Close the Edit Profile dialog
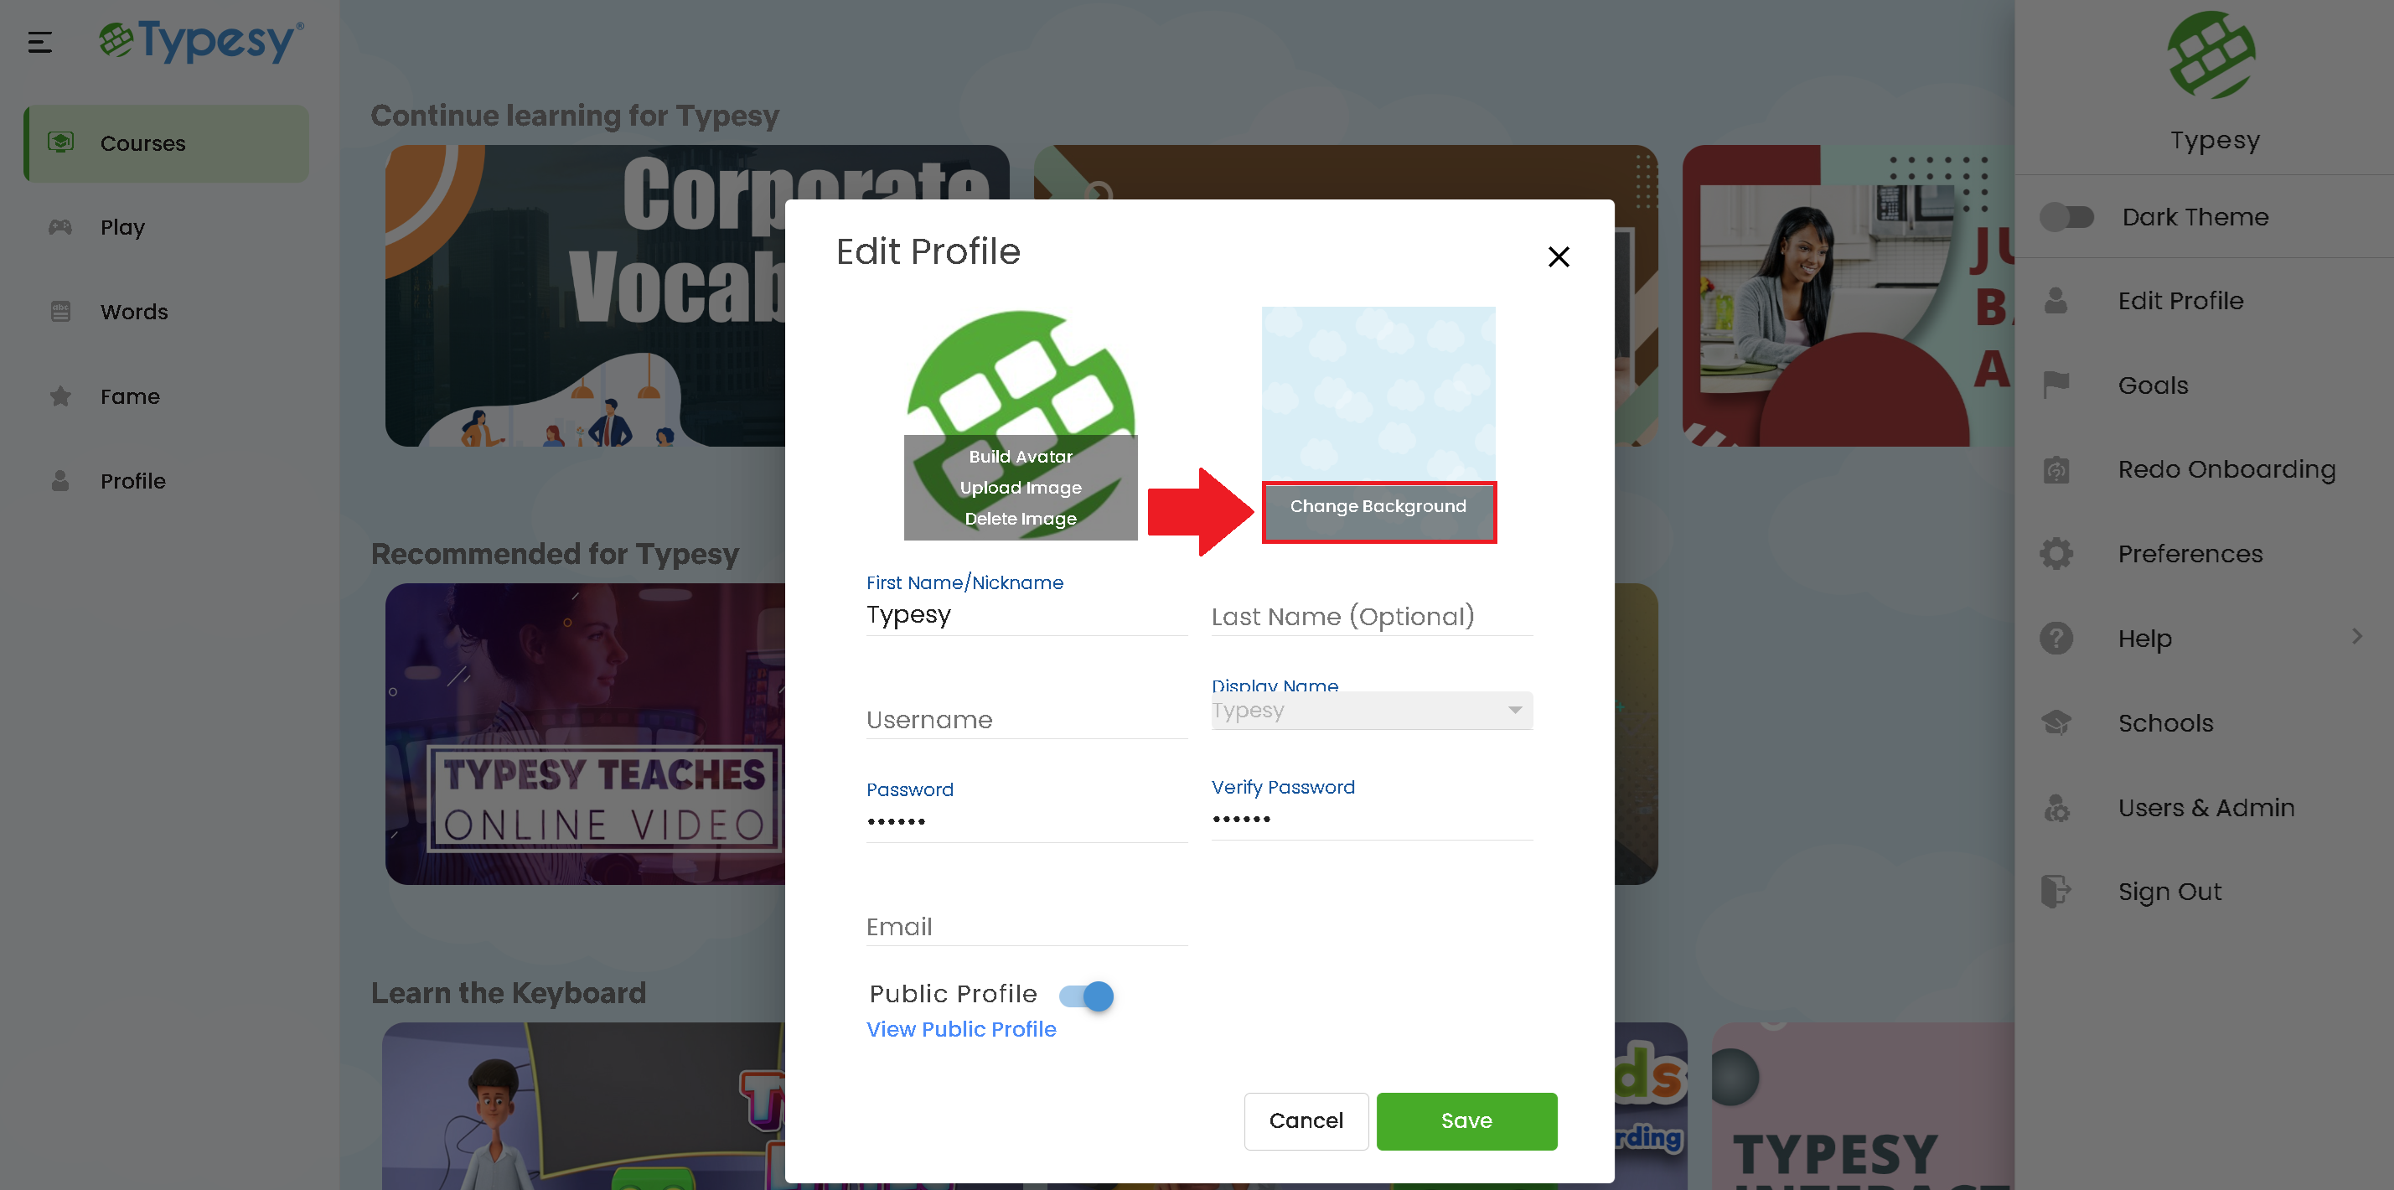The height and width of the screenshot is (1190, 2394). pyautogui.click(x=1559, y=256)
